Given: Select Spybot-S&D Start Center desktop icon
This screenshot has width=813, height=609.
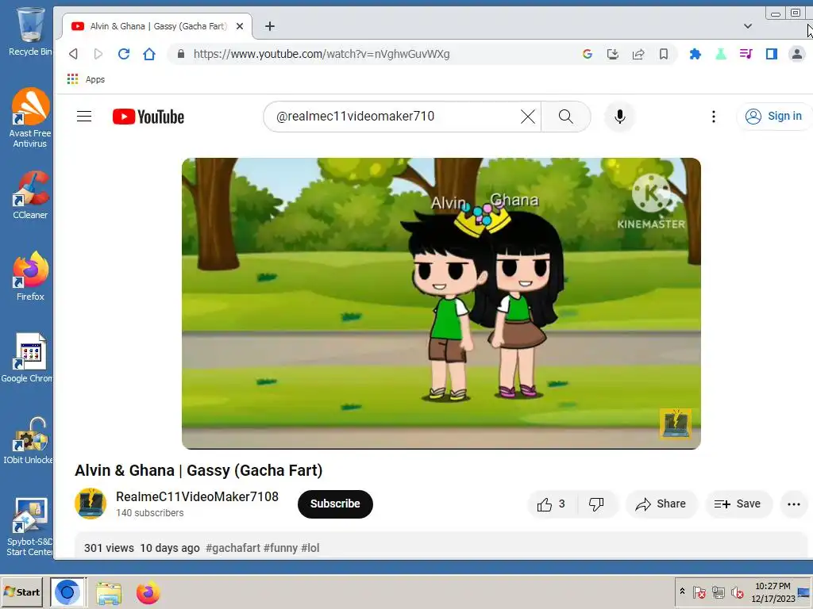Looking at the screenshot, I should point(29,527).
